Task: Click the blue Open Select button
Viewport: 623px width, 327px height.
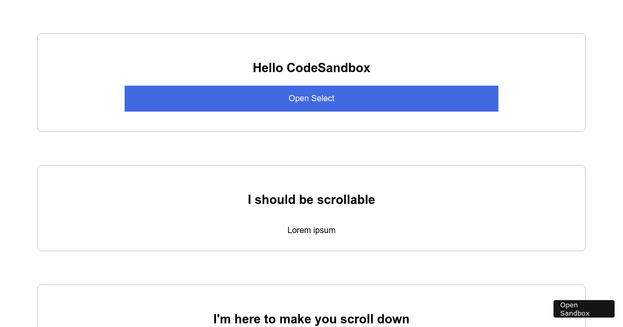Action: tap(311, 99)
